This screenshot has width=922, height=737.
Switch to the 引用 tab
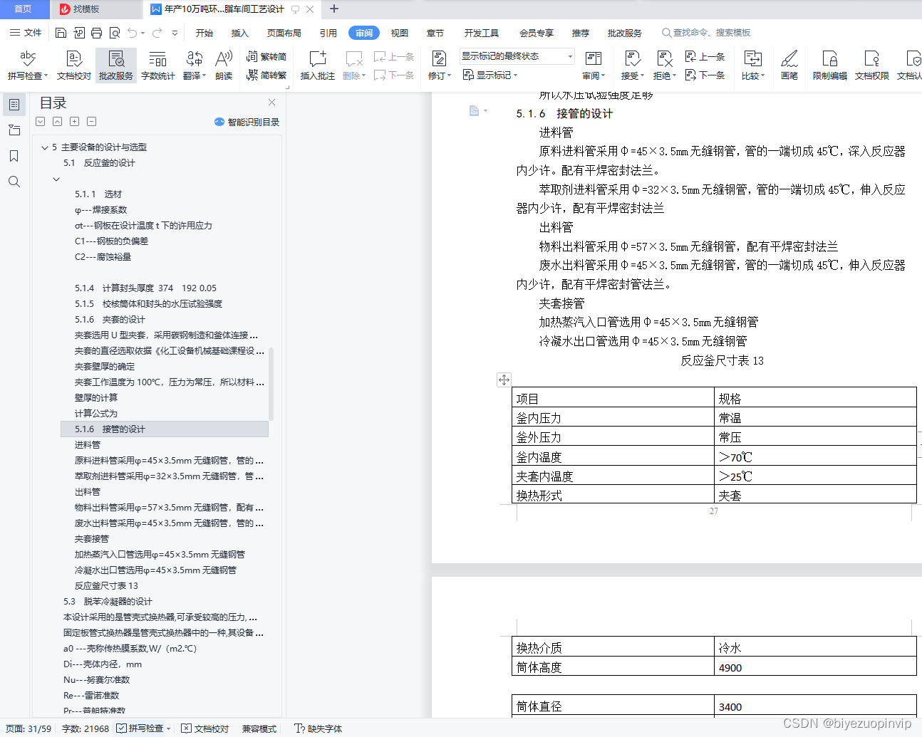pos(328,33)
